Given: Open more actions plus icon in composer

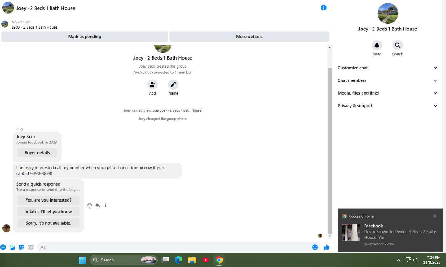Looking at the screenshot, I should [3, 247].
